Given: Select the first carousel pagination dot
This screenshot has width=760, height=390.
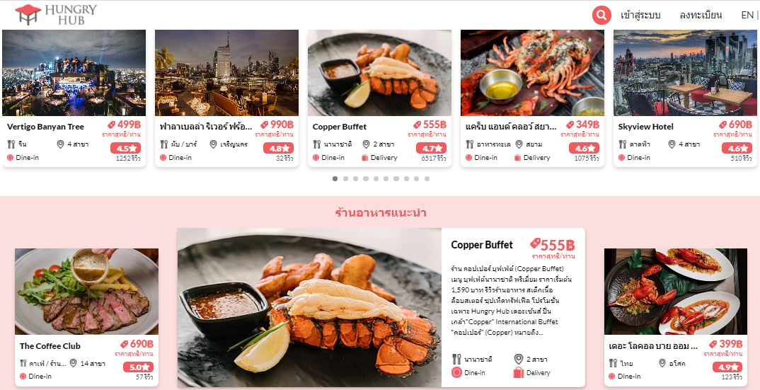Looking at the screenshot, I should (335, 178).
